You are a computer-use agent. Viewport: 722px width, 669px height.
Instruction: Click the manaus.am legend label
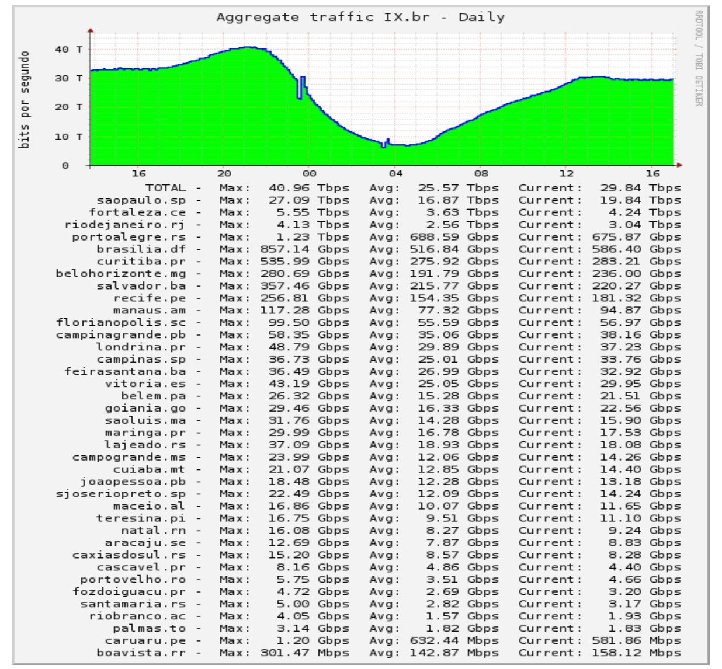tap(149, 311)
